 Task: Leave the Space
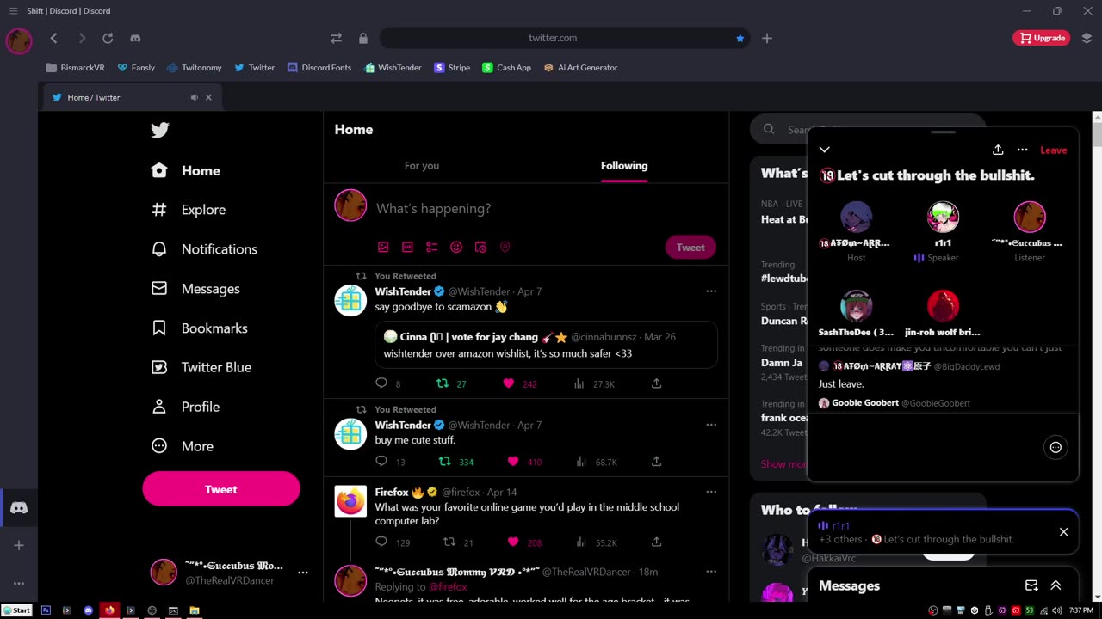point(1054,150)
